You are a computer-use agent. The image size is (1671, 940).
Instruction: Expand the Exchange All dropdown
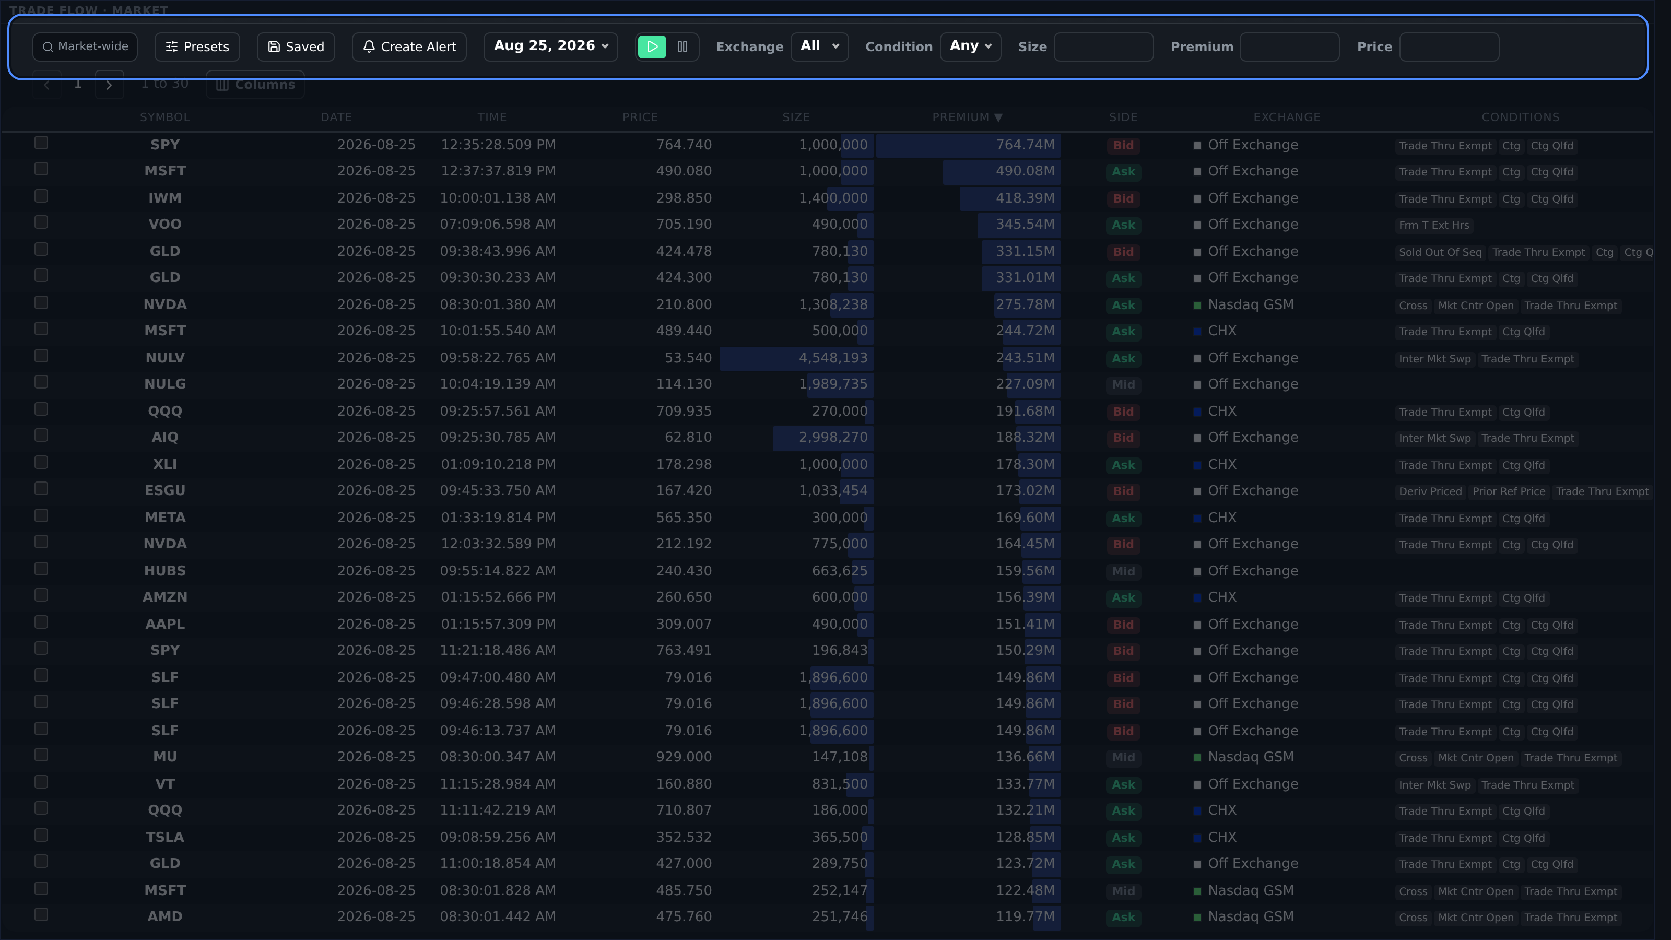(x=820, y=46)
